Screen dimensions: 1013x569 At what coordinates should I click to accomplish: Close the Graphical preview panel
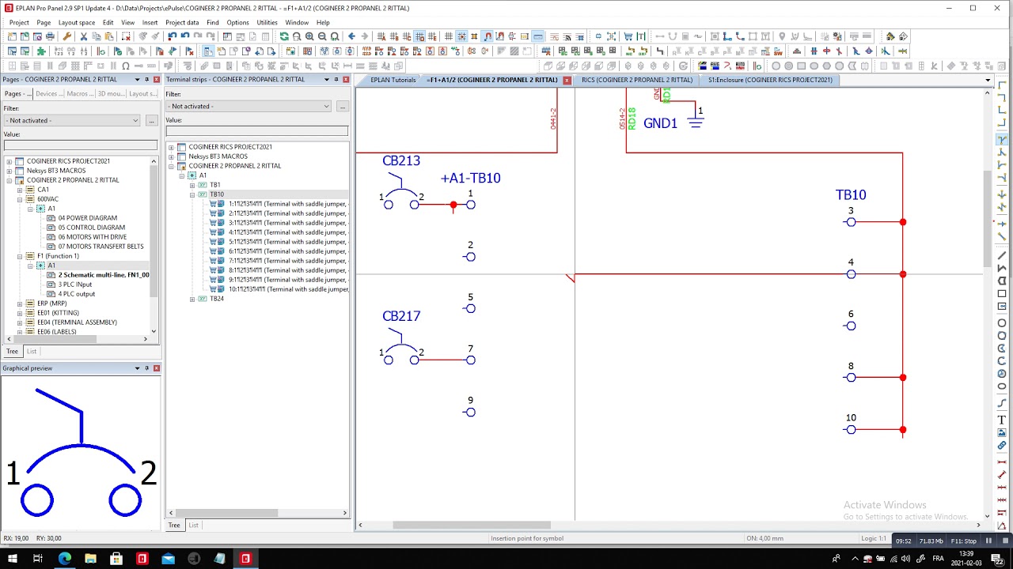point(157,368)
